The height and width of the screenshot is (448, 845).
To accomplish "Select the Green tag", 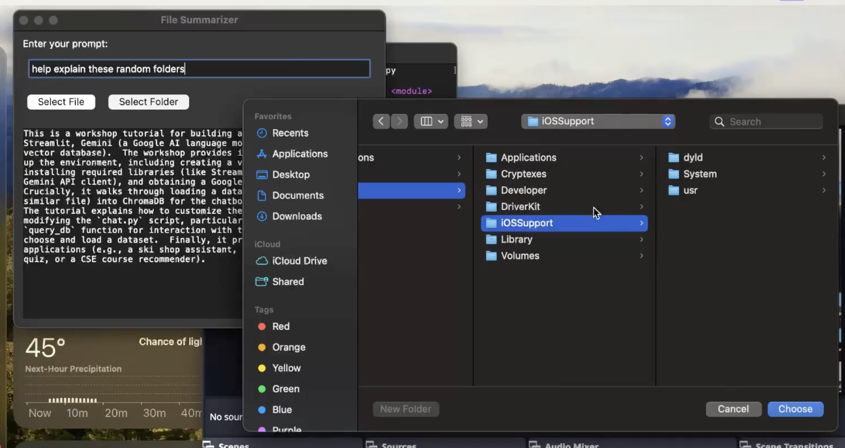I will 285,389.
